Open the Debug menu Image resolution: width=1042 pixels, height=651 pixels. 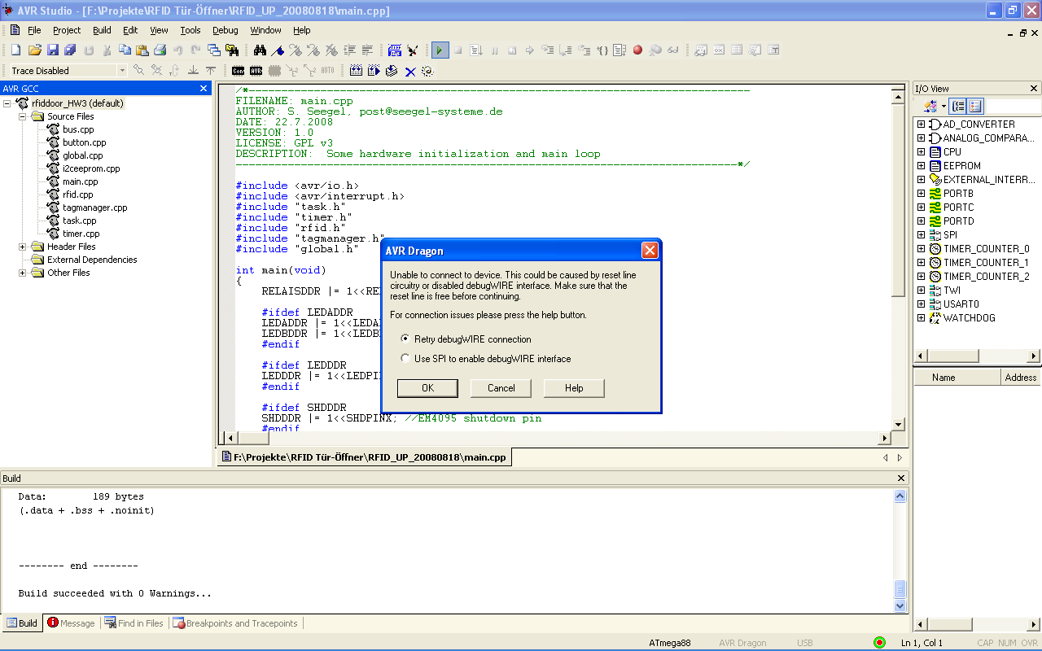click(x=225, y=30)
